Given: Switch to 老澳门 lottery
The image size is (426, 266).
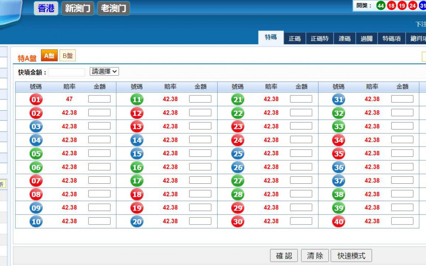Looking at the screenshot, I should (x=114, y=8).
